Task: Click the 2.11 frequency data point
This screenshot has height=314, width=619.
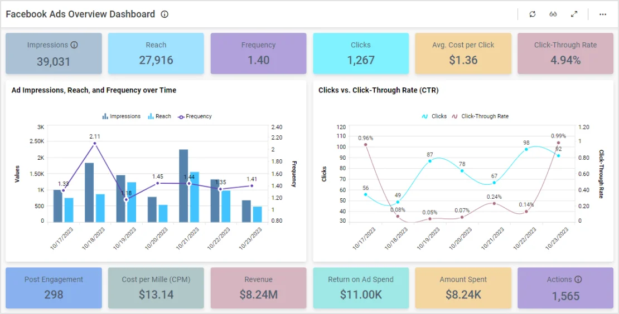Action: [x=95, y=144]
